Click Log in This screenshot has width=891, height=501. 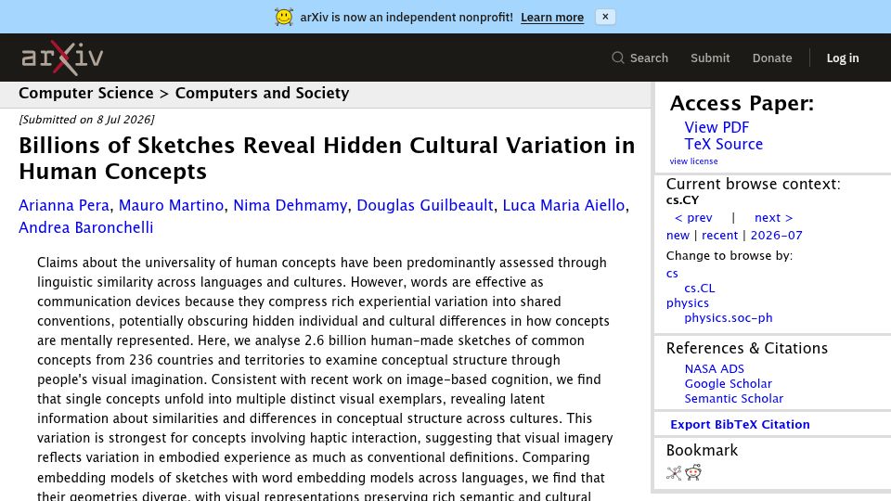842,58
